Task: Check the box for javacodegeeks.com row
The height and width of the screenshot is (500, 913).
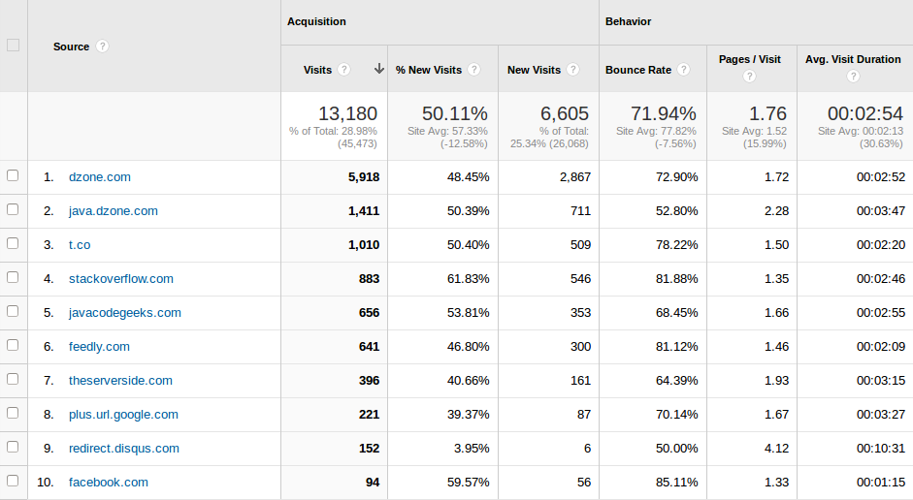Action: click(x=13, y=311)
